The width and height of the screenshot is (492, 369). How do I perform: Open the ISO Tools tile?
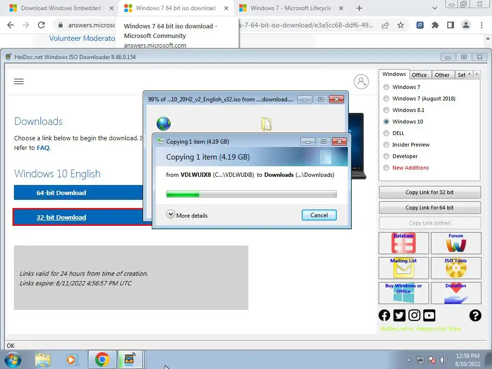[x=456, y=268]
